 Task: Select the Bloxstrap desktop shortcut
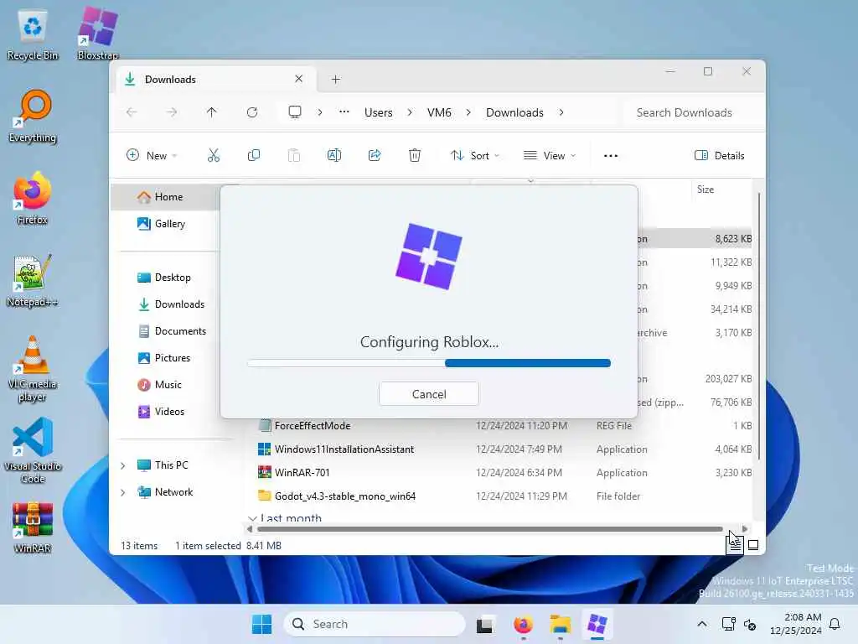97,34
